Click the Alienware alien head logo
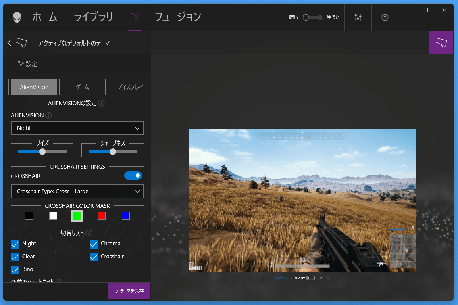 17,17
